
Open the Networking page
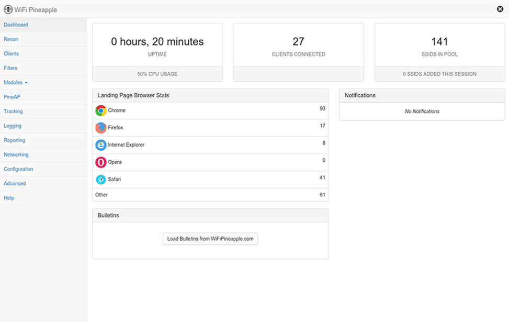pos(16,155)
